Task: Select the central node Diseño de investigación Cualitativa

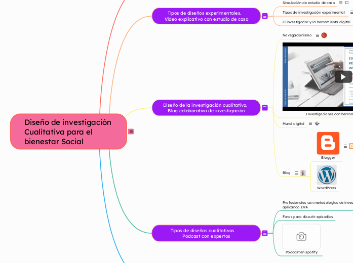Action: coord(69,131)
